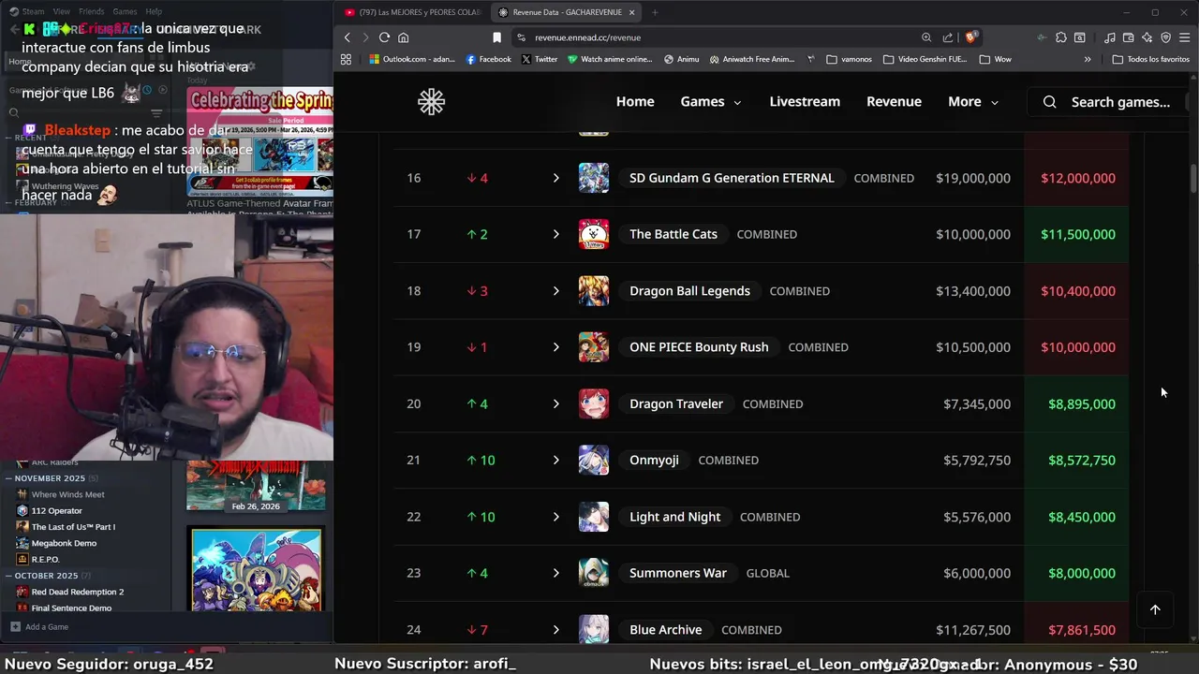Viewport: 1199px width, 674px height.
Task: Click the share icon in address bar
Action: (x=948, y=37)
